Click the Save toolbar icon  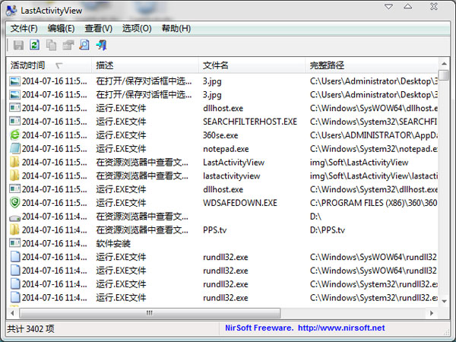(18, 45)
